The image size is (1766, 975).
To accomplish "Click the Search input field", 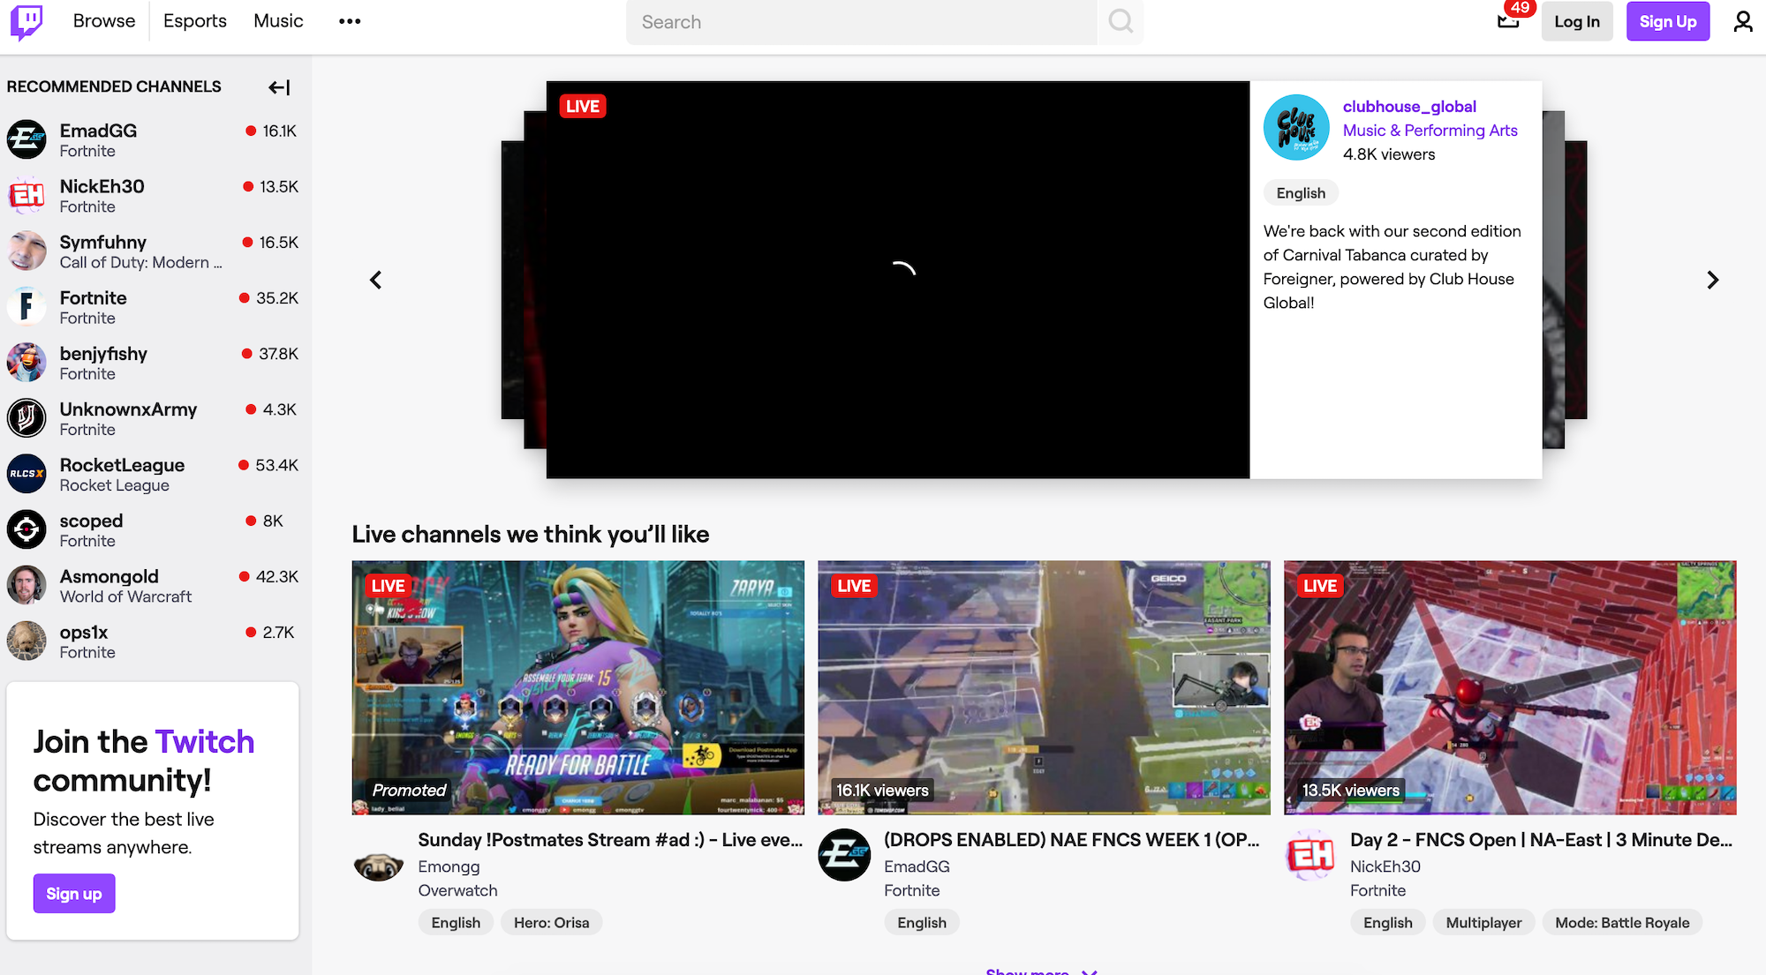I will click(861, 21).
